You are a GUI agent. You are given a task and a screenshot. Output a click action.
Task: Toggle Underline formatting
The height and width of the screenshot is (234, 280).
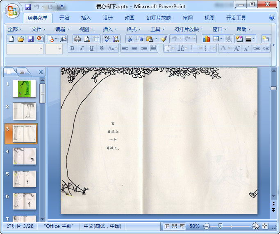pos(91,48)
